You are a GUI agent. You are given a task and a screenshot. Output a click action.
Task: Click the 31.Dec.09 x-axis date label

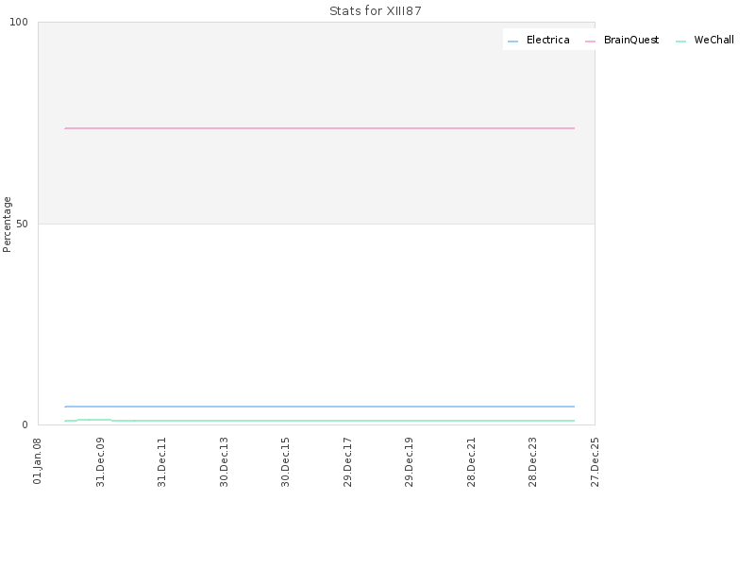(x=100, y=462)
